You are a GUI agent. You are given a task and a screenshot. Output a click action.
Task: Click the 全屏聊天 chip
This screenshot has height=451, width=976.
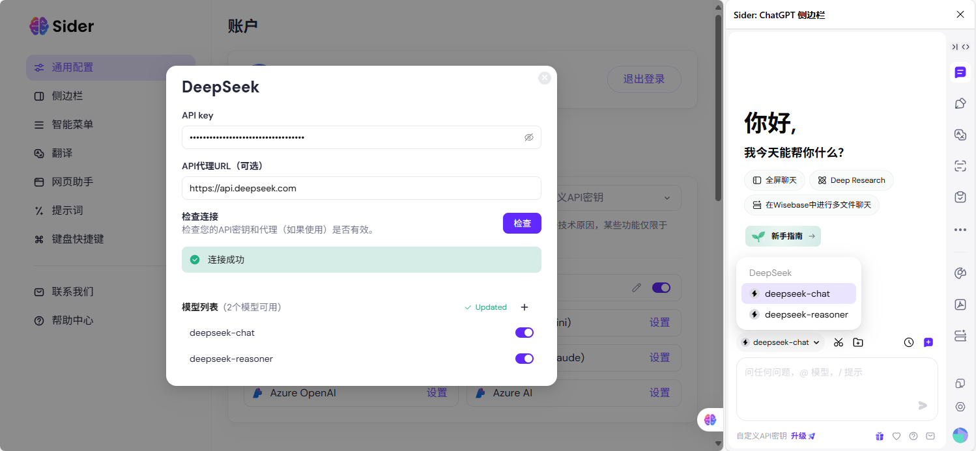(775, 180)
